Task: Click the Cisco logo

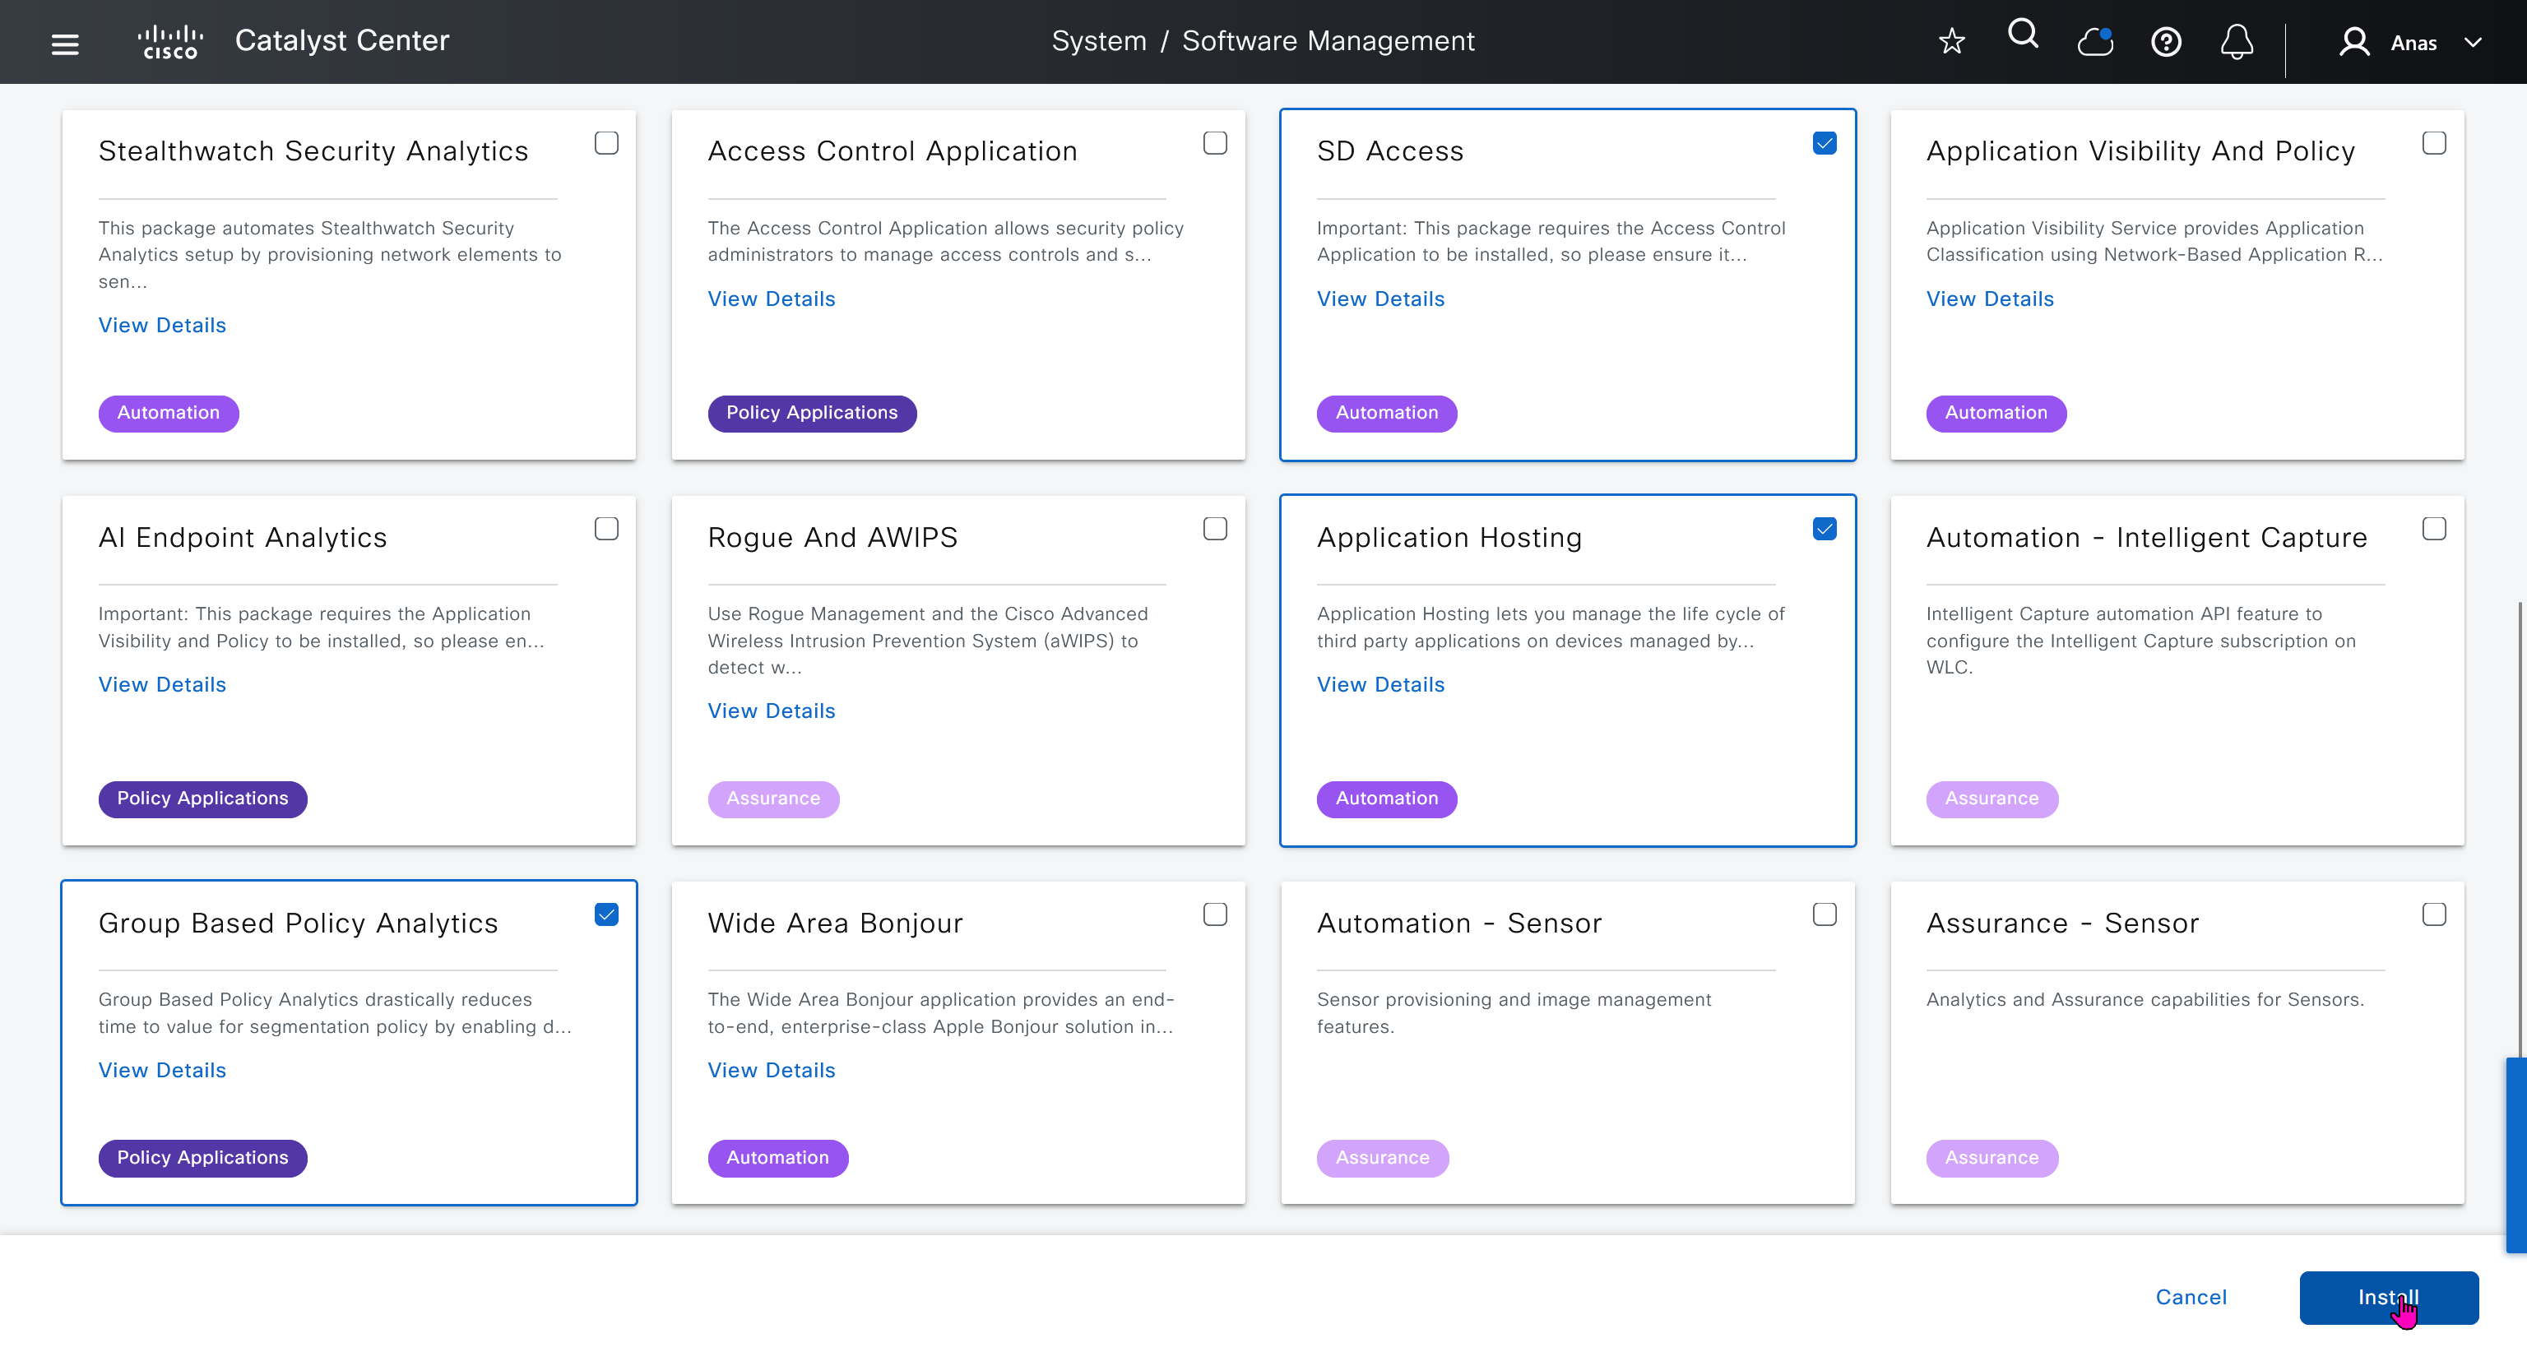Action: pos(171,42)
